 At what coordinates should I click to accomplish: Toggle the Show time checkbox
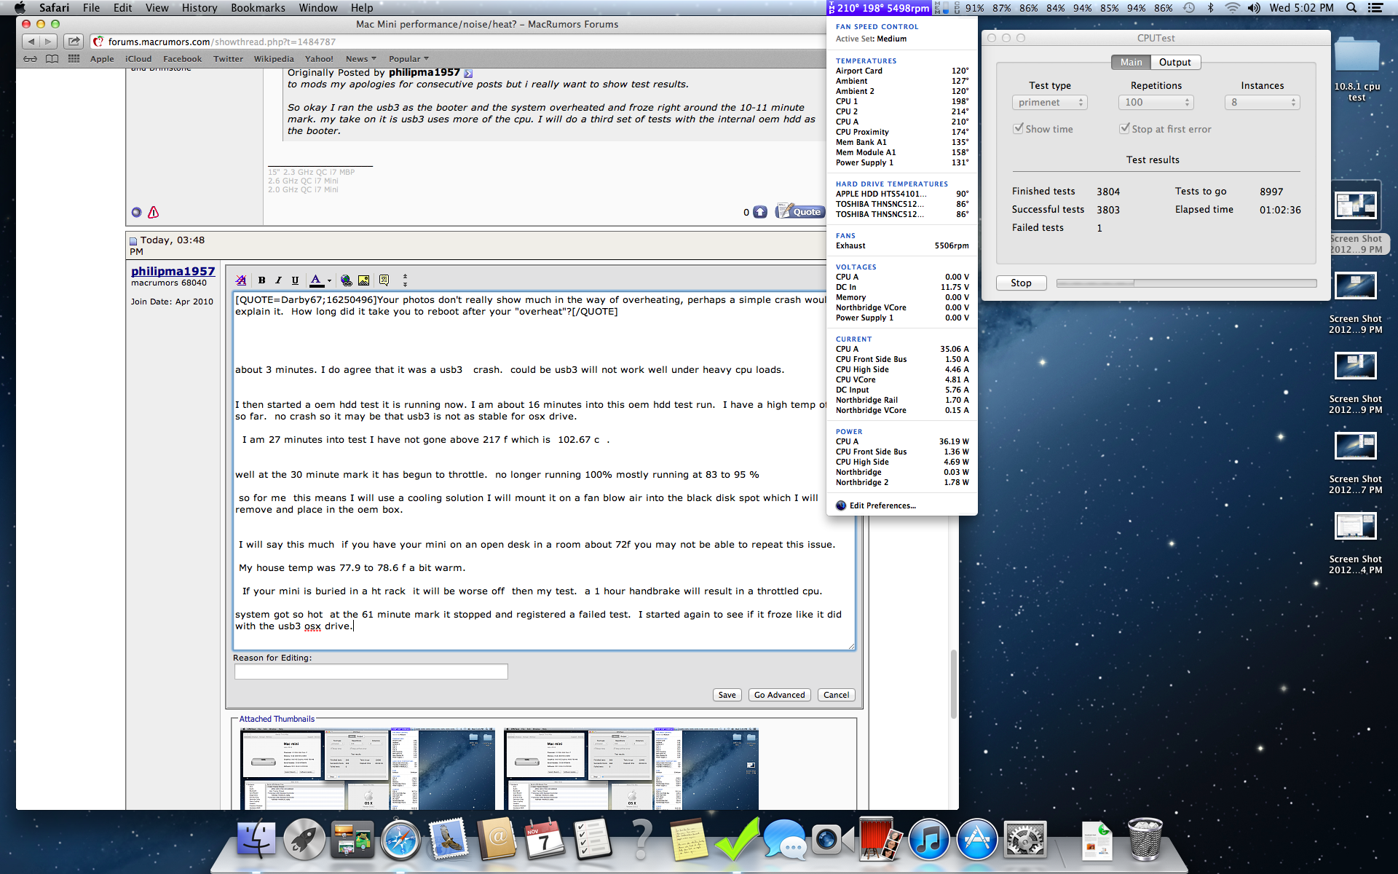pos(1018,129)
